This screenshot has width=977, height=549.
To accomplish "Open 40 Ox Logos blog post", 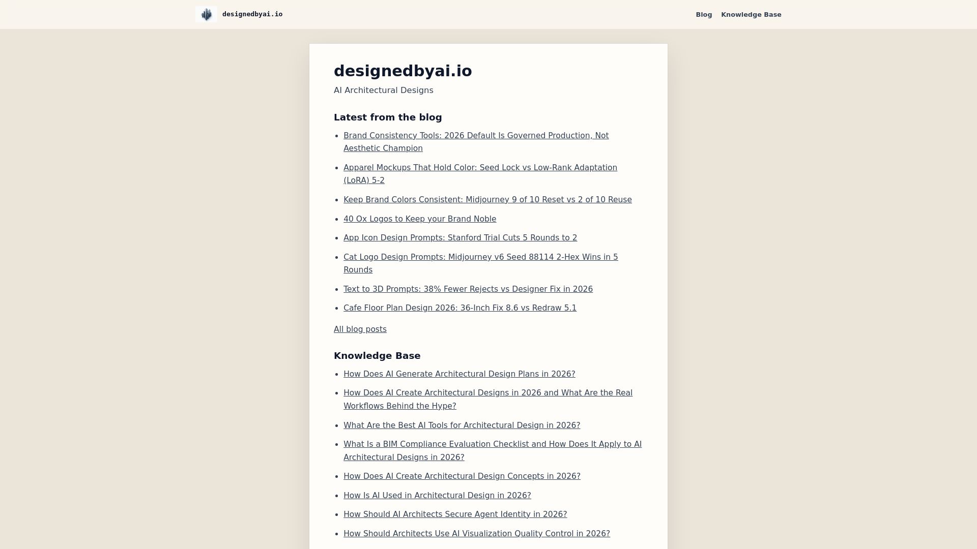I will (420, 219).
